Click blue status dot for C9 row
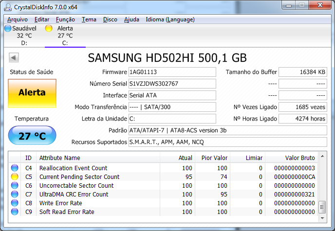 point(15,212)
